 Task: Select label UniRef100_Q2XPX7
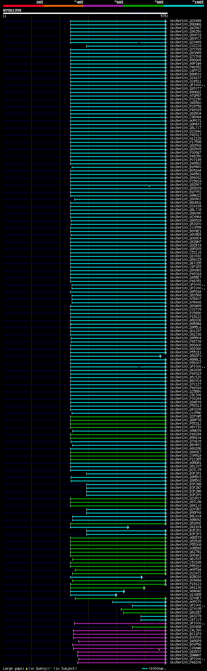point(186,499)
